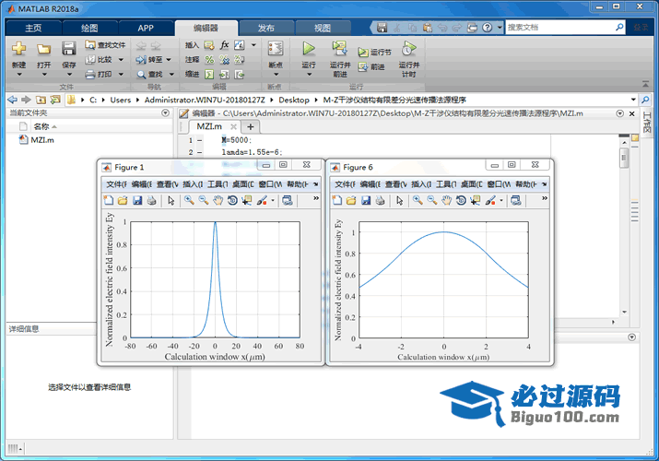Viewport: 659px width, 461px height.
Task: Click Print icon in Figure 1 toolbar
Action: [152, 200]
